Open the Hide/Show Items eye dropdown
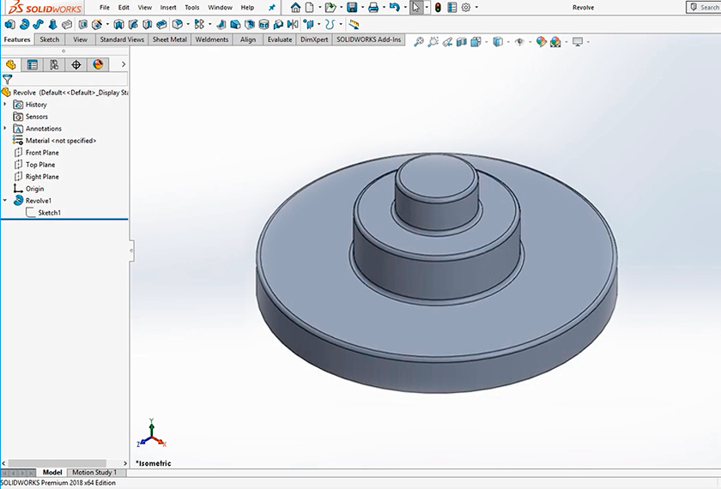721x489 pixels. click(x=519, y=41)
